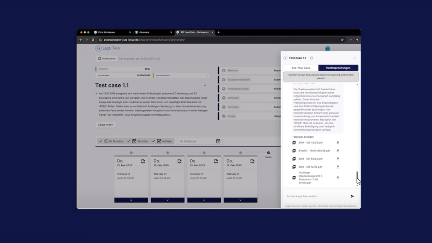
Task: Download BVerfG - 1 BvR 2150/14.pdf
Action: [x=338, y=151]
